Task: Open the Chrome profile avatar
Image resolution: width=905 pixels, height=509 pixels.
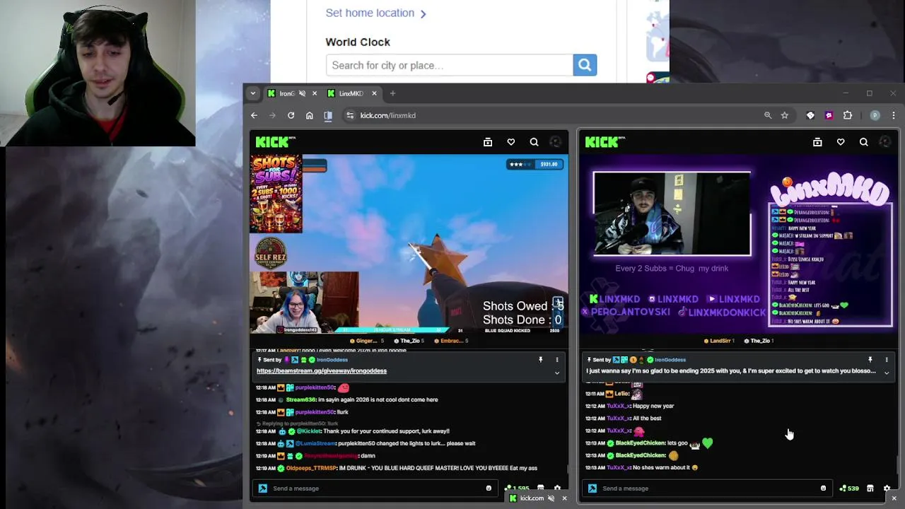Action: [875, 115]
